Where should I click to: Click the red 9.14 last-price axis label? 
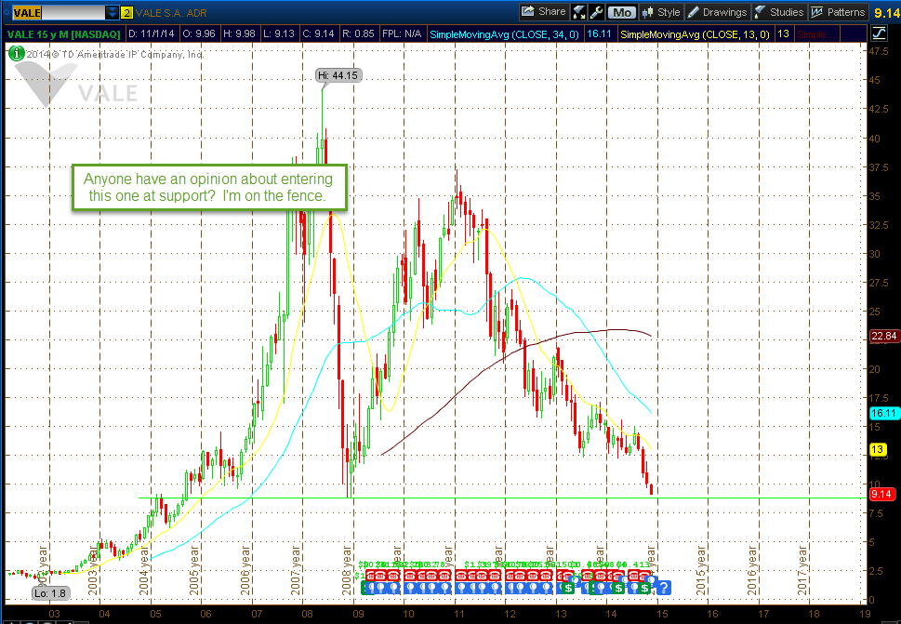882,494
